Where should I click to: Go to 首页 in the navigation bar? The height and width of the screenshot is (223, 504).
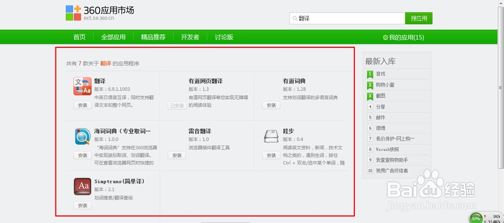(x=80, y=37)
